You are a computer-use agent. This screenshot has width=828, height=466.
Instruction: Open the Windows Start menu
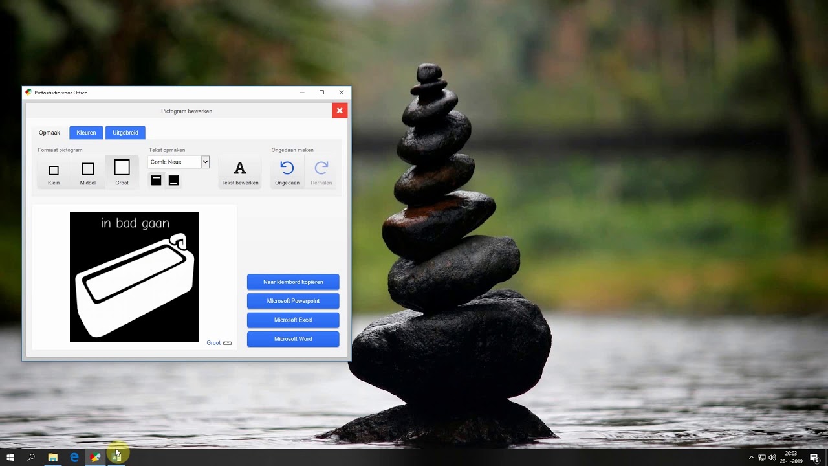10,458
